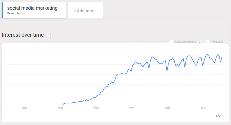Click the News headlines label text

point(186,42)
